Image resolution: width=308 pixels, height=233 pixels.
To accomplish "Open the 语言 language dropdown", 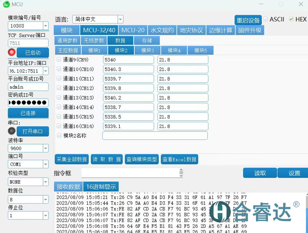I will point(120,19).
